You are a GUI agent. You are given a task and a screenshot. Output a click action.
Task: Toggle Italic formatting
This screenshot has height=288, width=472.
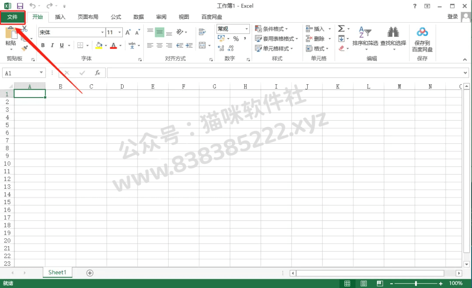[52, 45]
